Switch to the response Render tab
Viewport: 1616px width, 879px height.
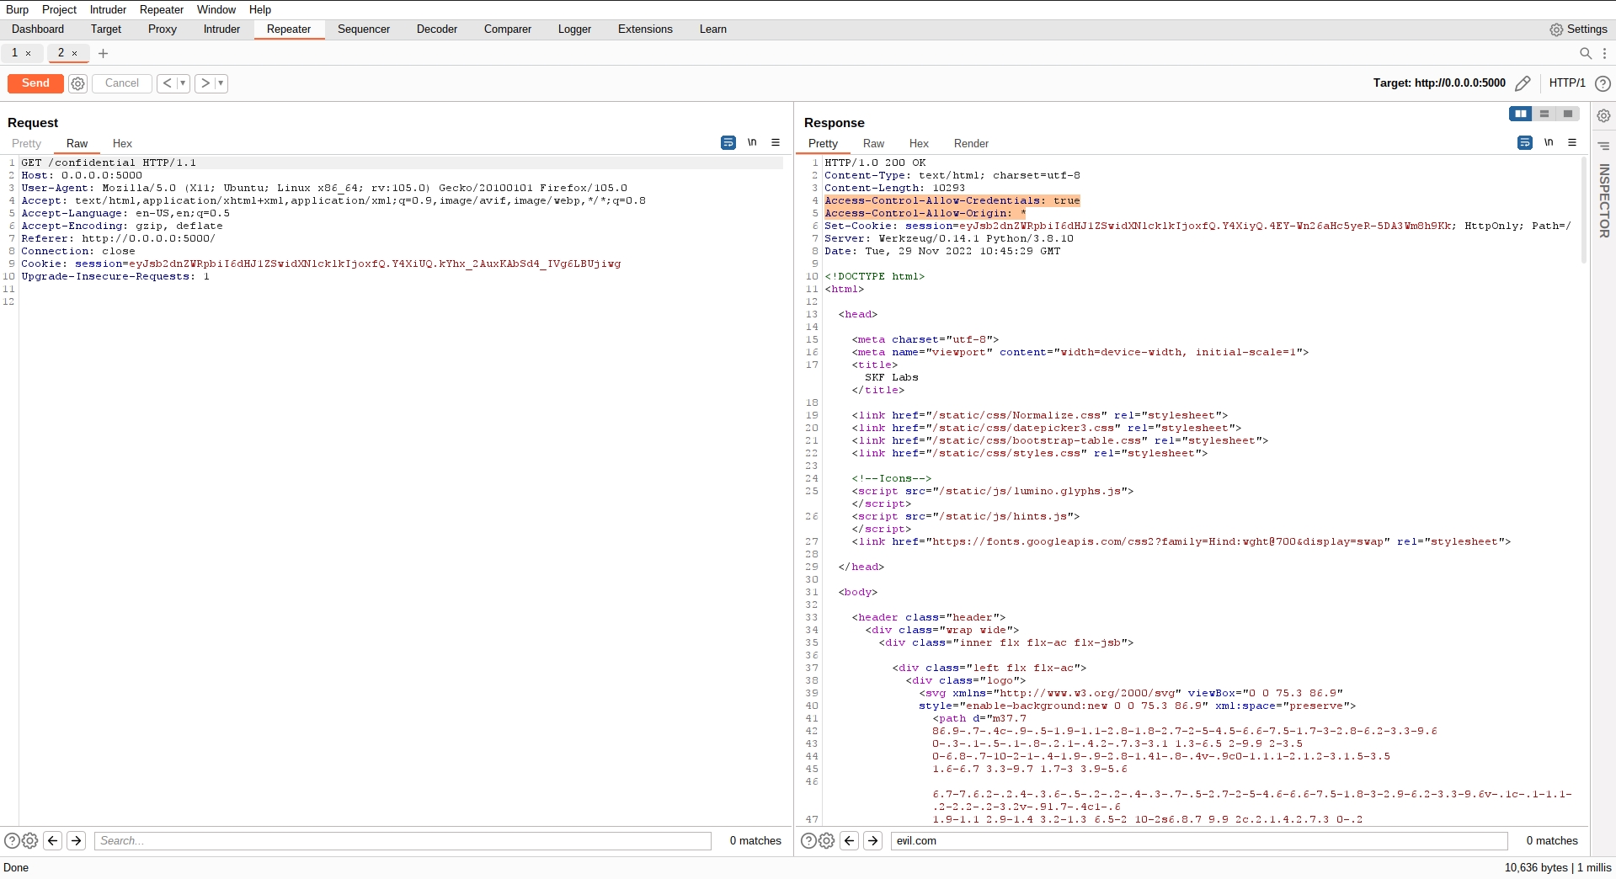click(x=970, y=144)
